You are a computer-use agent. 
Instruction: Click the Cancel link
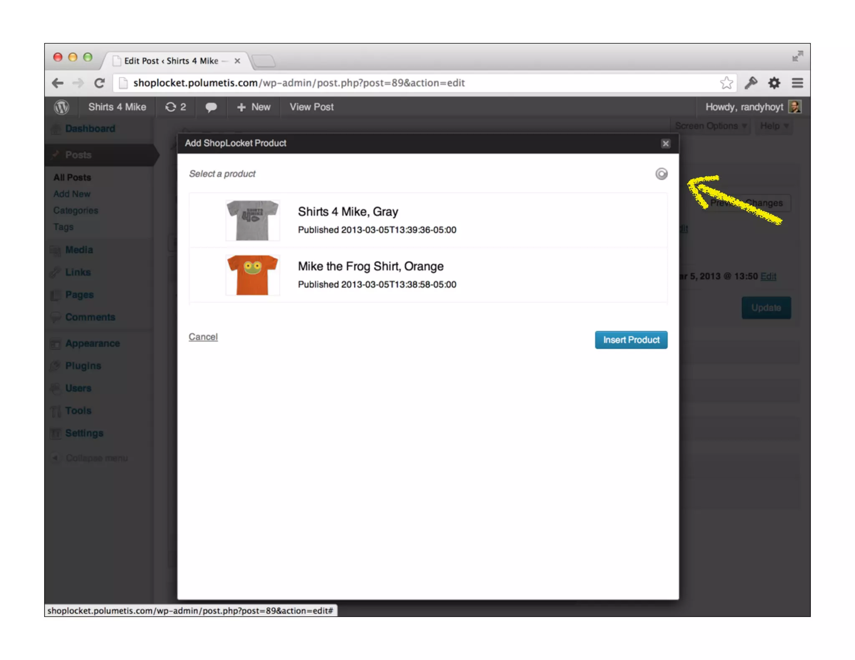tap(203, 337)
